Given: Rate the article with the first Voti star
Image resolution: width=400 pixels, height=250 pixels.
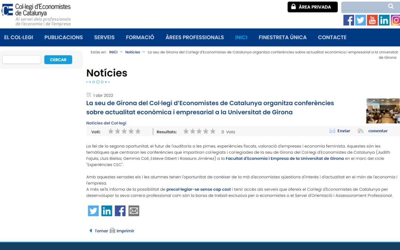Looking at the screenshot, I should pos(111,131).
